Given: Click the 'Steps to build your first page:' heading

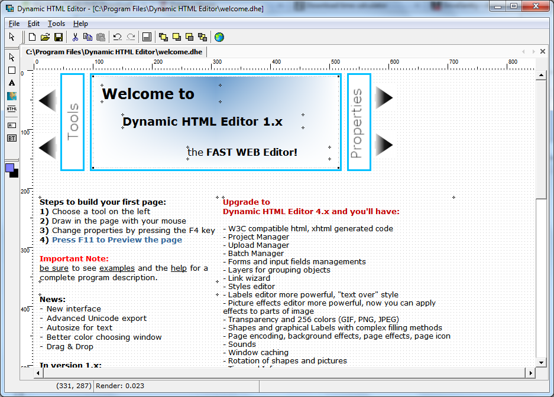Looking at the screenshot, I should click(x=103, y=202).
